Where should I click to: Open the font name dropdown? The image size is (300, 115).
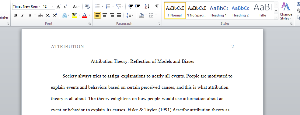[x=40, y=6]
